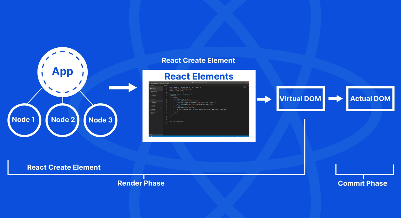The width and height of the screenshot is (401, 218).
Task: Select the App.js editor tab
Action: pyautogui.click(x=166, y=85)
